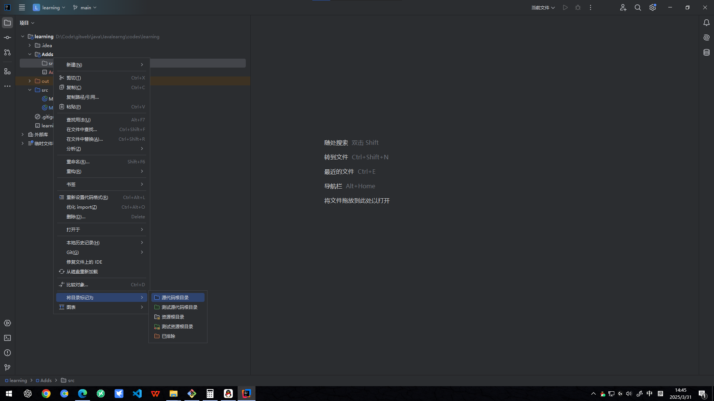Viewport: 714px width, 401px height.
Task: Click Adds in bottom breadcrumb bar
Action: [x=46, y=380]
